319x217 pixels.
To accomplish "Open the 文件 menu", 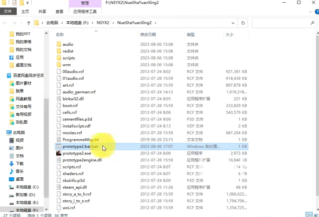I will pos(8,12).
